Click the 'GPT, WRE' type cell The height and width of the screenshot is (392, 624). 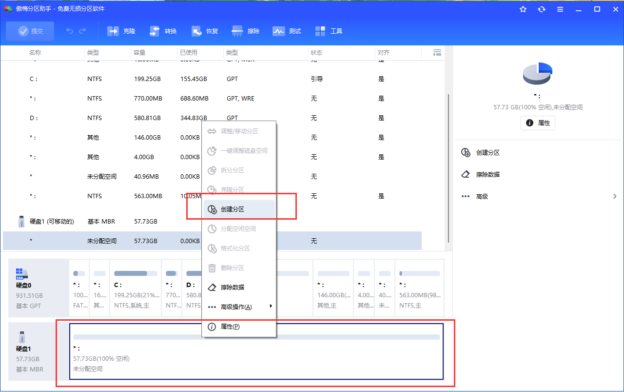(x=240, y=99)
